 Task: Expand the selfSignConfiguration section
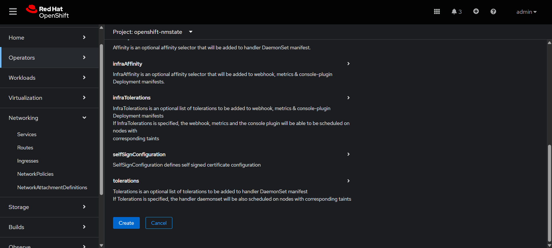[x=348, y=154]
